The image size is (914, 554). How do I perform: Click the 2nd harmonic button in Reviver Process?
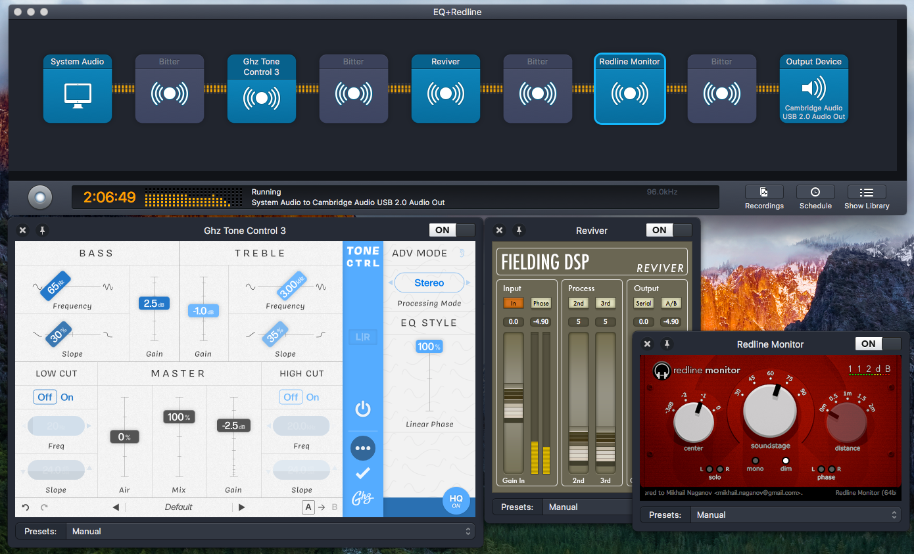579,303
